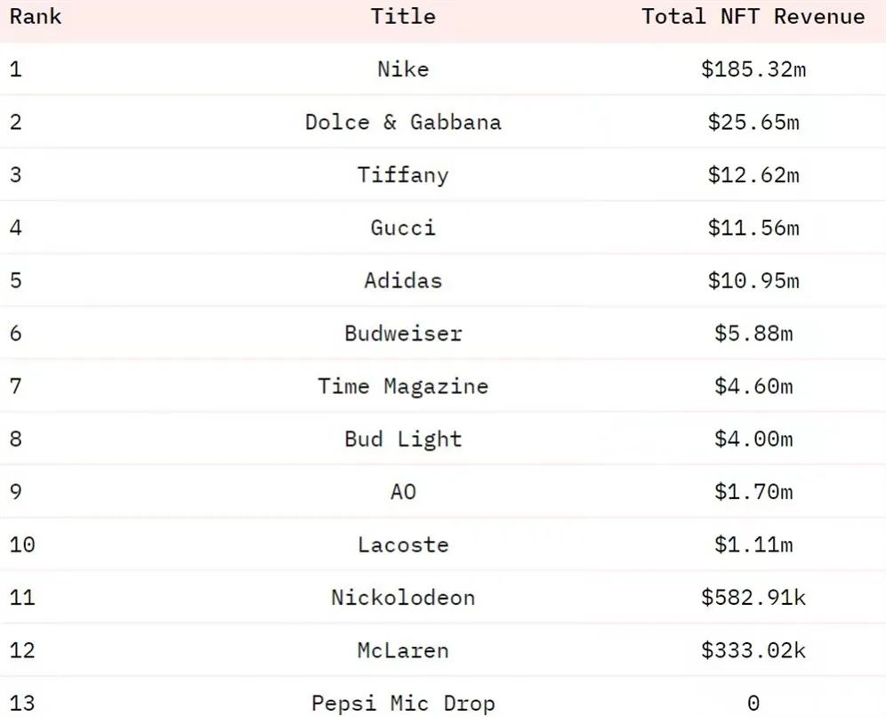Select the AO title cell
Image resolution: width=886 pixels, height=717 pixels.
[x=403, y=492]
